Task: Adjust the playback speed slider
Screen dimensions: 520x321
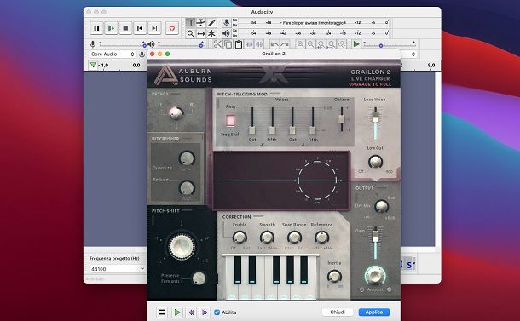Action: pos(389,44)
